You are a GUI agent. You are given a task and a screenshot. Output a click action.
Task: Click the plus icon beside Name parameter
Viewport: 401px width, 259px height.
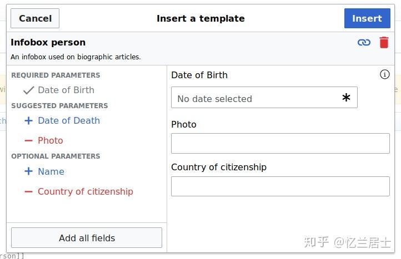pyautogui.click(x=28, y=171)
